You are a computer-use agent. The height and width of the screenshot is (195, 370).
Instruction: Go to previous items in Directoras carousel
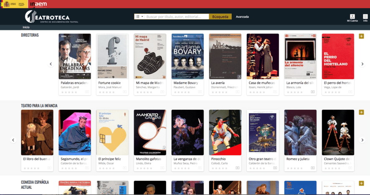point(51,64)
